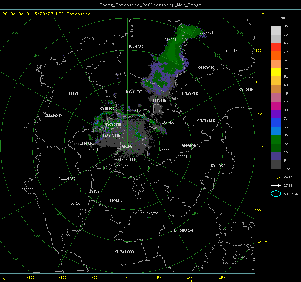Click the SINDGI label on the map

(x=170, y=40)
